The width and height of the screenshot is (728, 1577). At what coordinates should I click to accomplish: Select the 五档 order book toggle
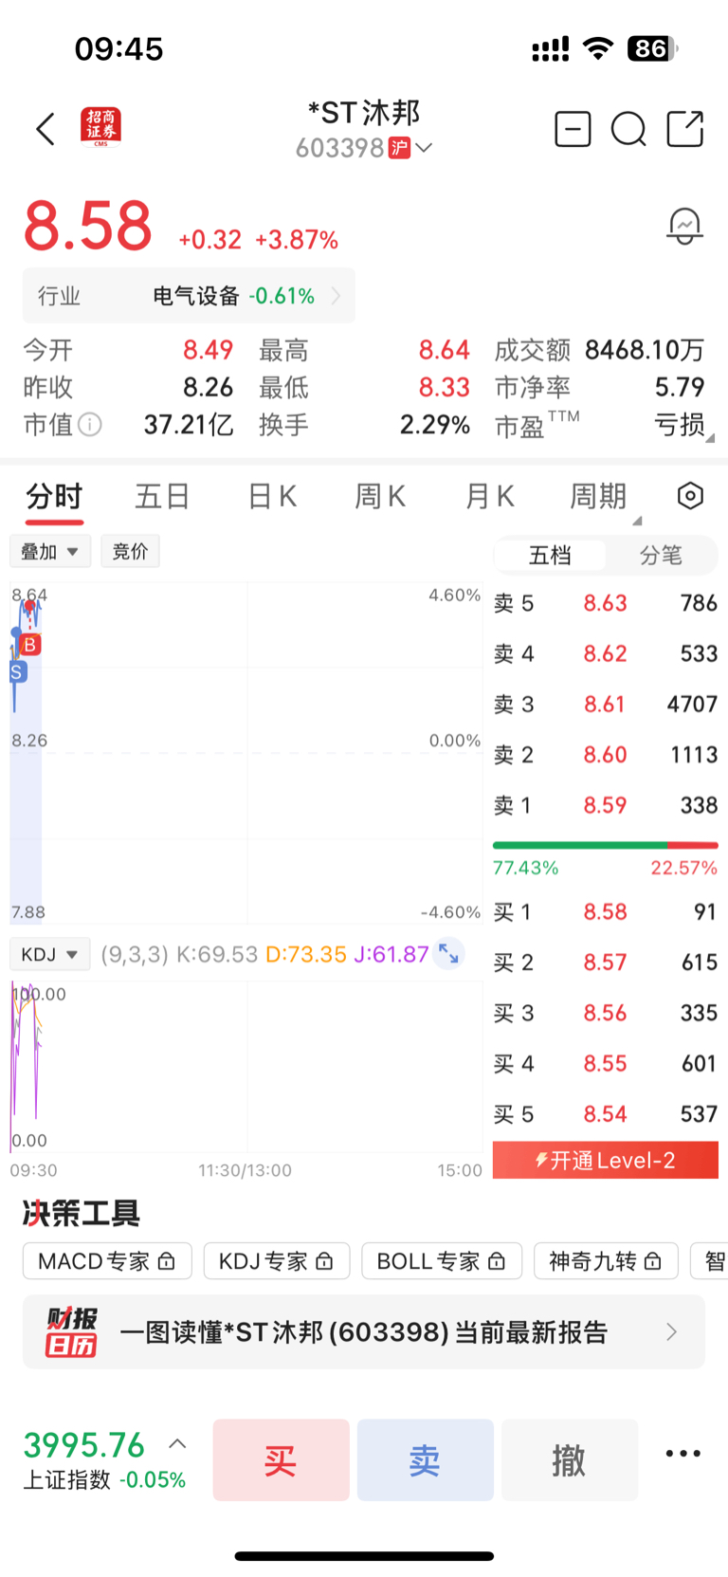tap(550, 555)
